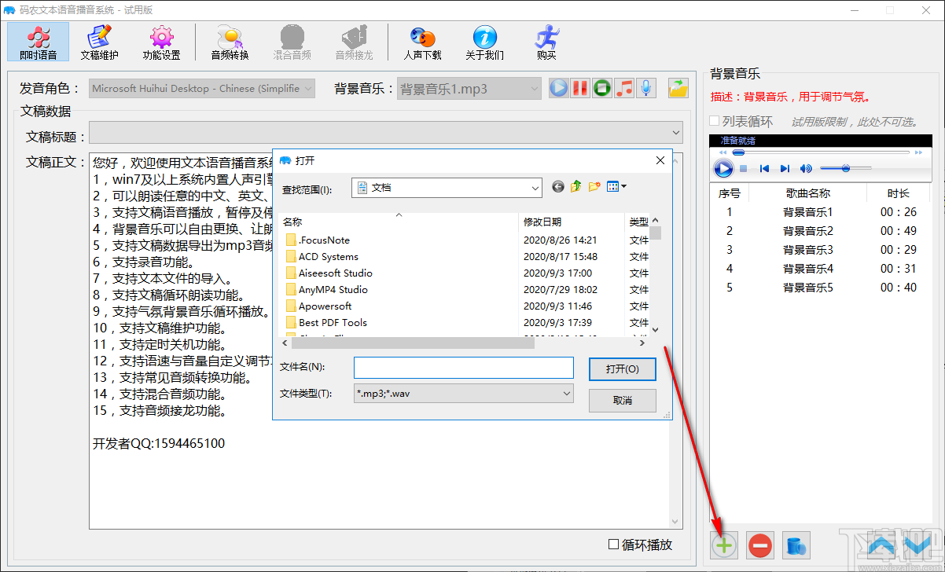Open the 关于我们 about us page
This screenshot has width=945, height=572.
(x=484, y=42)
